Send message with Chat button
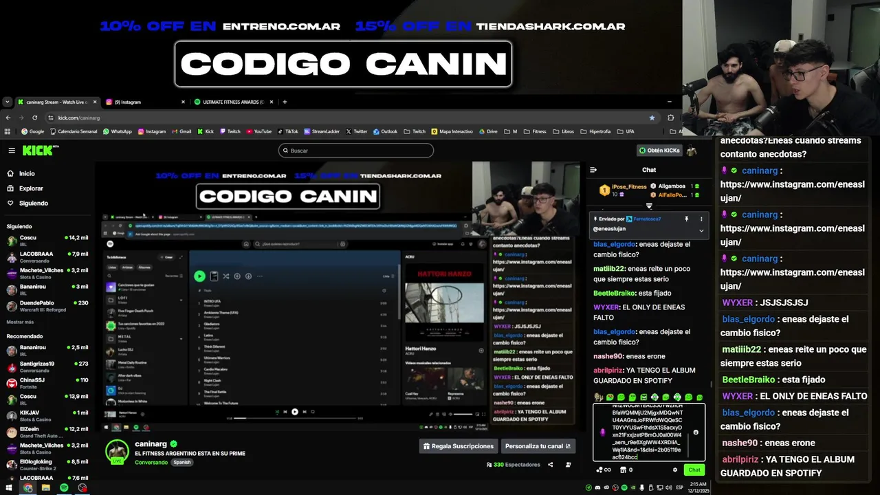 (694, 470)
